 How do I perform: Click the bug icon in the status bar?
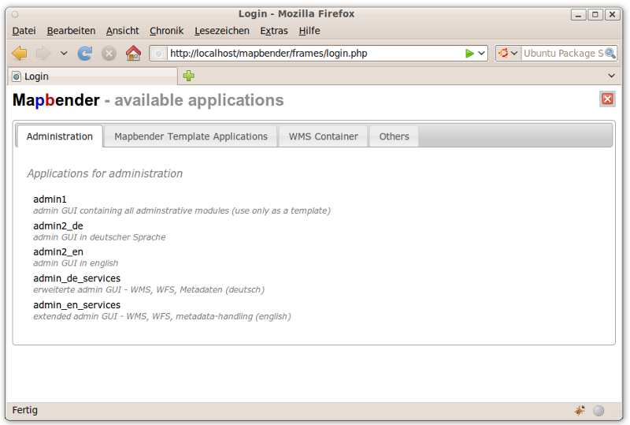(x=580, y=410)
